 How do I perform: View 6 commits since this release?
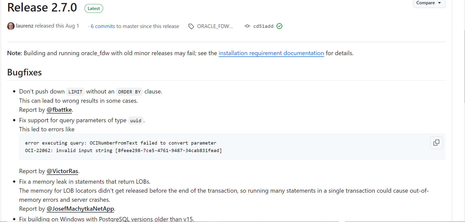click(103, 26)
